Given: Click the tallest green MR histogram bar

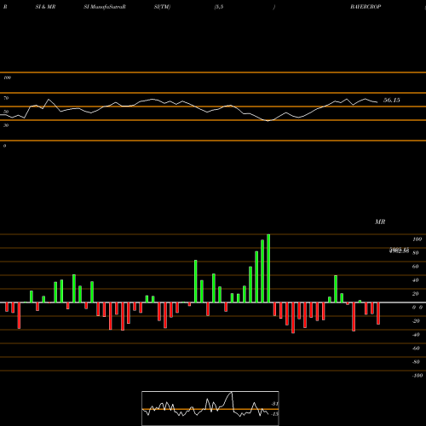Looking at the screenshot, I should 268,268.
